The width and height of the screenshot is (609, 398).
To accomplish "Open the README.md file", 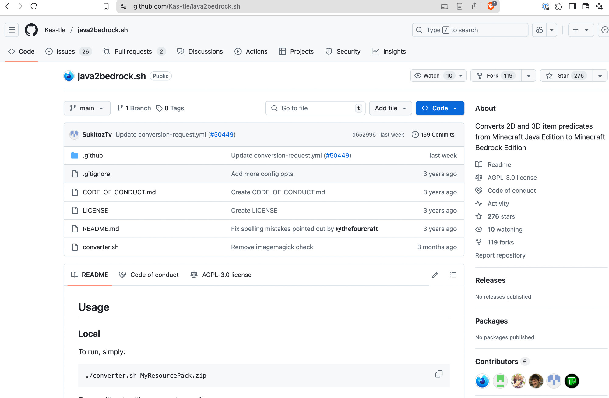I will 101,229.
